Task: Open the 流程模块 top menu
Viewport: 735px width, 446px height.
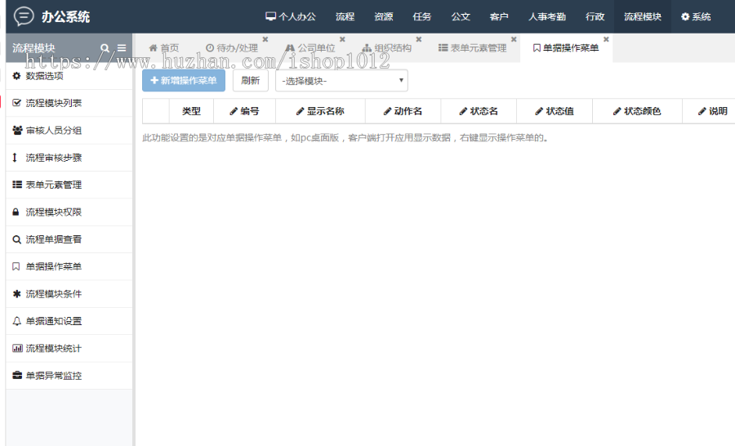Action: click(643, 16)
